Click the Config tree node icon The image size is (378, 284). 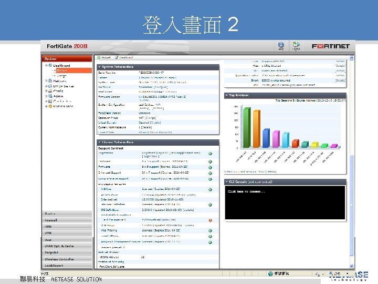click(50, 91)
